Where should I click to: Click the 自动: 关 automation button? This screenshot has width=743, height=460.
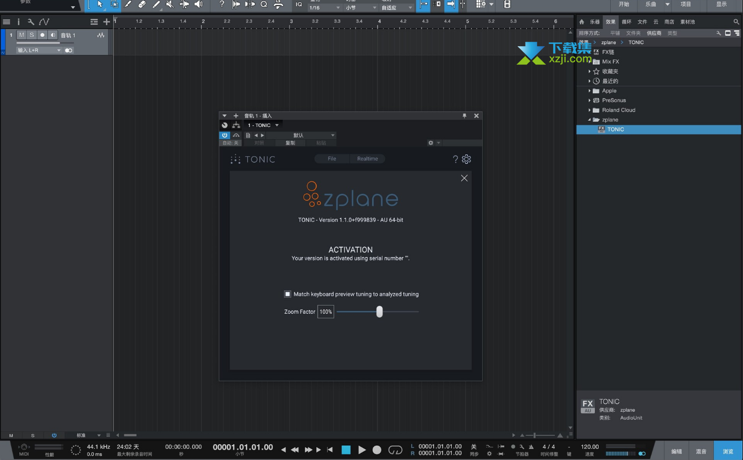pos(230,143)
